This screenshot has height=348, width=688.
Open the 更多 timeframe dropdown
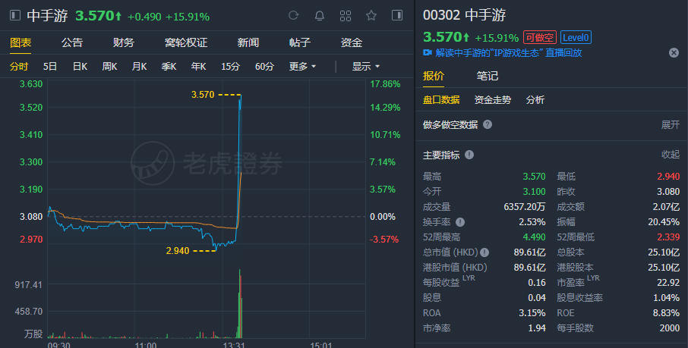302,66
